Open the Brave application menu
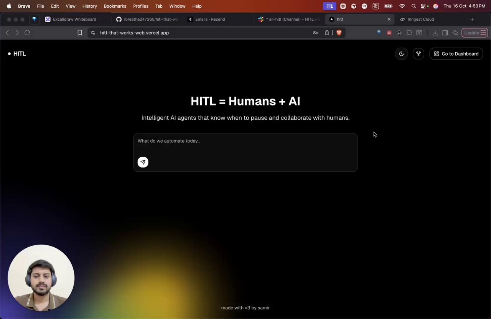The image size is (491, 319). point(24,6)
